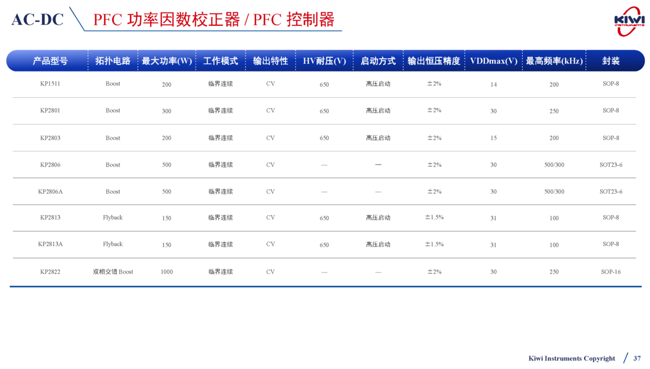Click the page number 37
The height and width of the screenshot is (369, 650).
[x=637, y=358]
